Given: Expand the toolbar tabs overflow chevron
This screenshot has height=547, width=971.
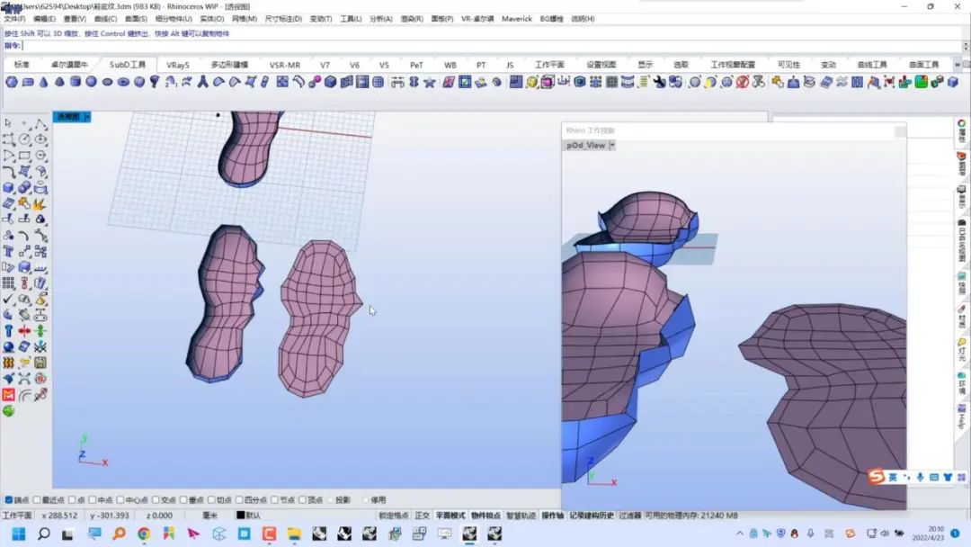Looking at the screenshot, I should pyautogui.click(x=958, y=65).
